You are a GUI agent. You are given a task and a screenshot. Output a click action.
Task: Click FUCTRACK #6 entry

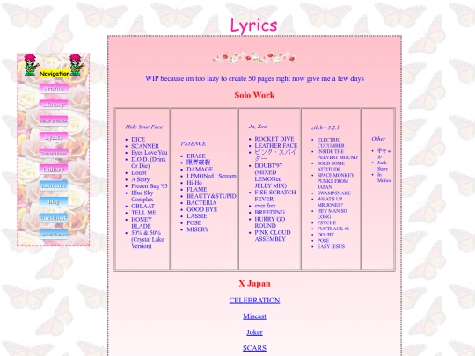(x=333, y=229)
